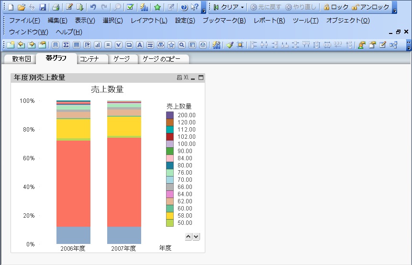Create an input box with the equals icon
The height and width of the screenshot is (265, 412).
coord(108,45)
